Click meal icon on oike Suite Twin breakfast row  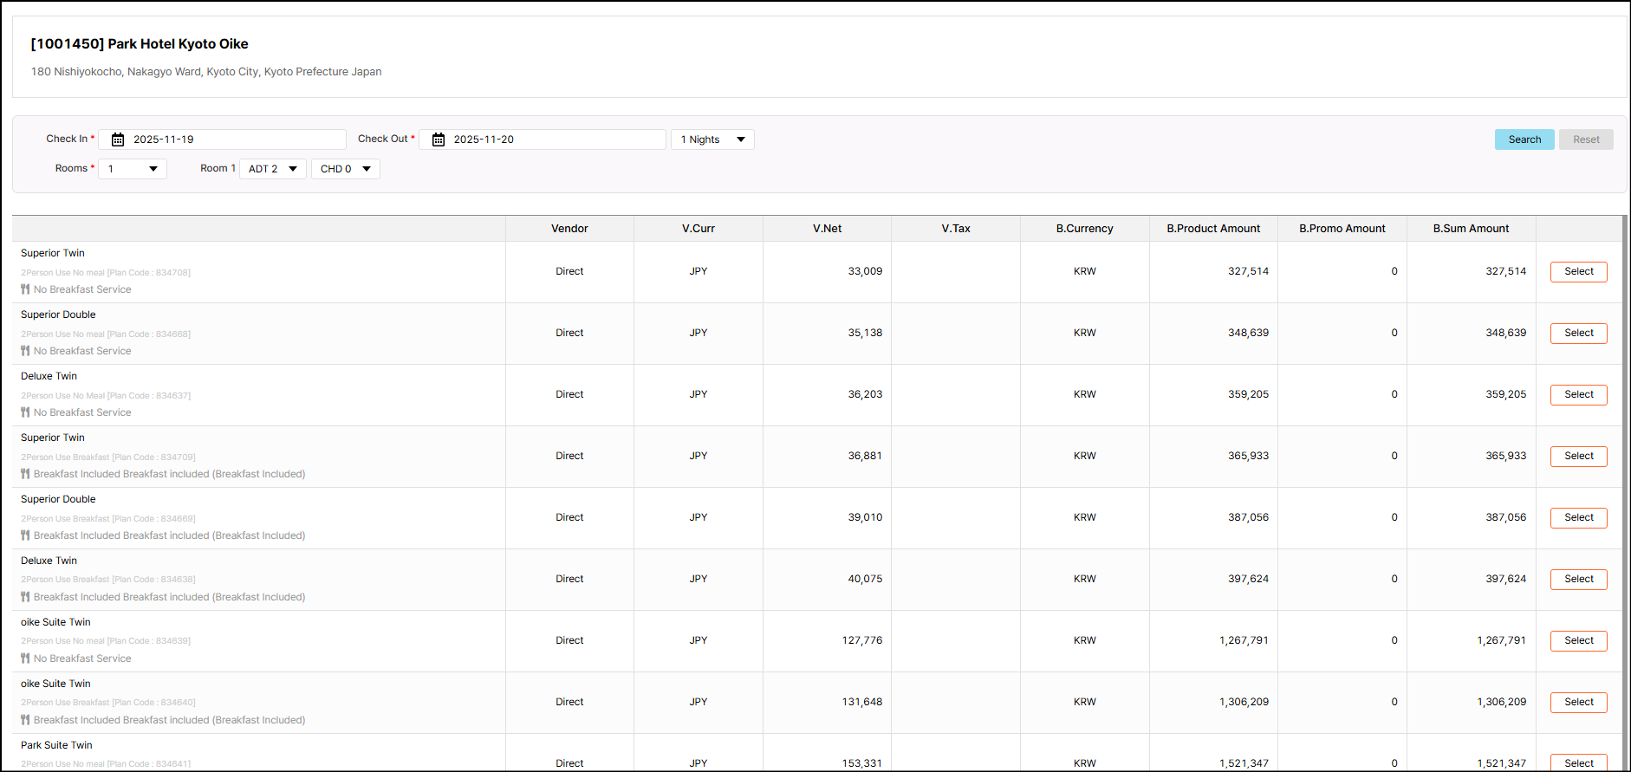point(25,720)
